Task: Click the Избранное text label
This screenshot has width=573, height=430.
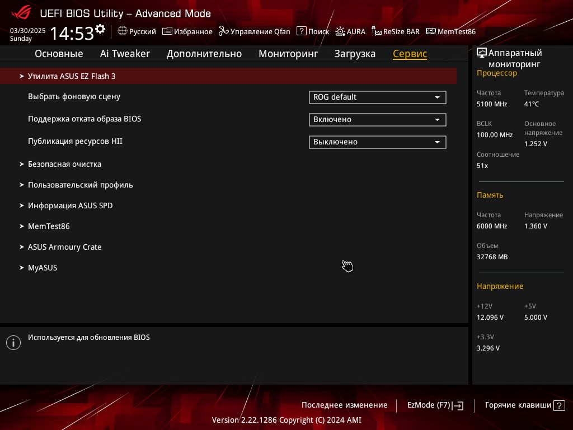Action: (x=193, y=32)
